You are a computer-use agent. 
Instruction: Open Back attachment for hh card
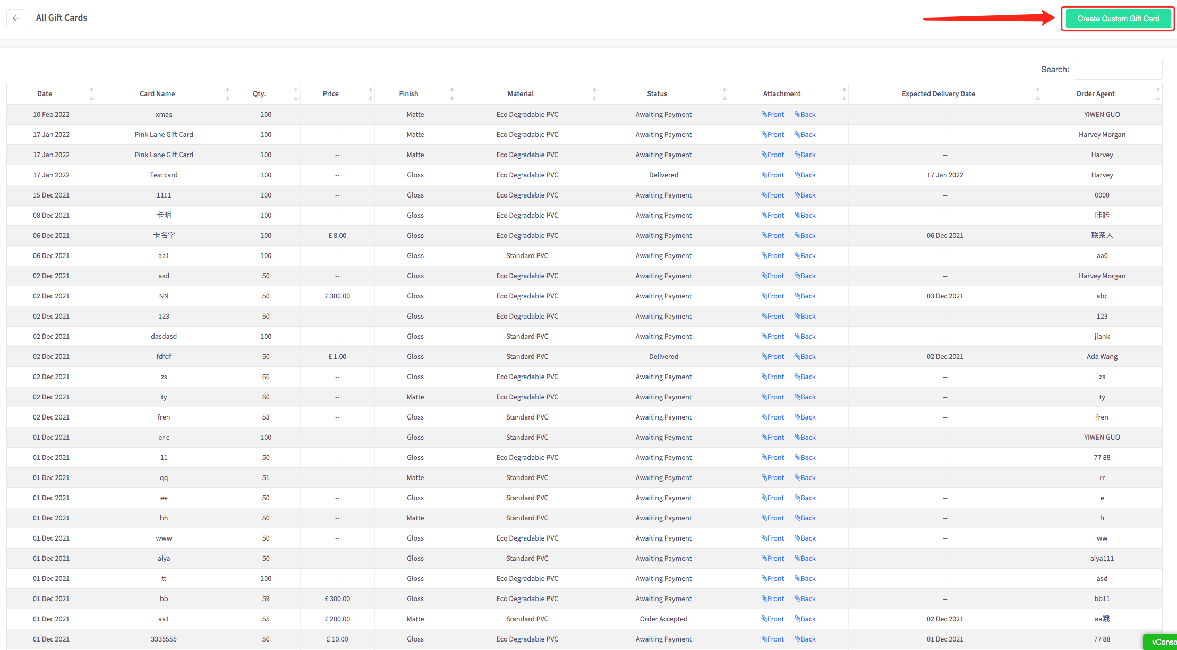point(805,518)
